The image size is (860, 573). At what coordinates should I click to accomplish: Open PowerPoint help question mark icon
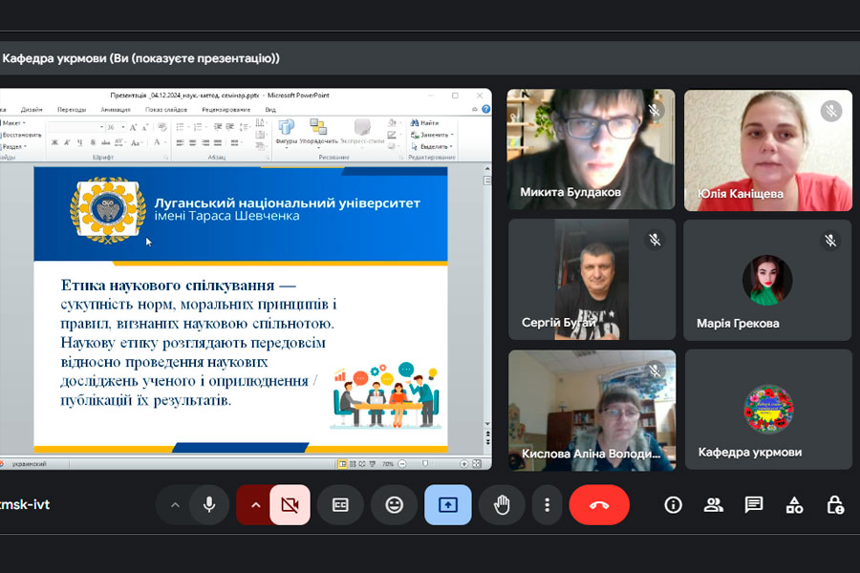click(x=486, y=109)
